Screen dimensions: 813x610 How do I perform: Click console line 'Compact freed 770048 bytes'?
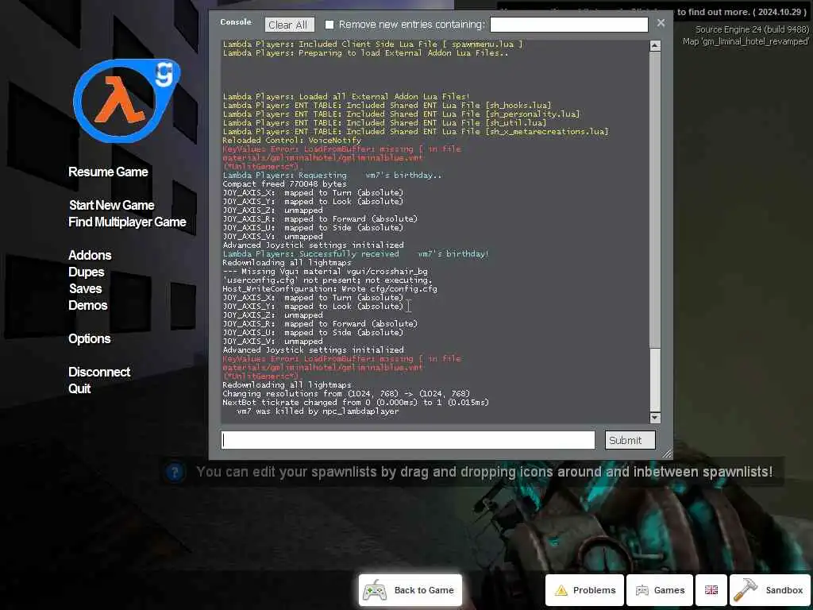pyautogui.click(x=285, y=183)
